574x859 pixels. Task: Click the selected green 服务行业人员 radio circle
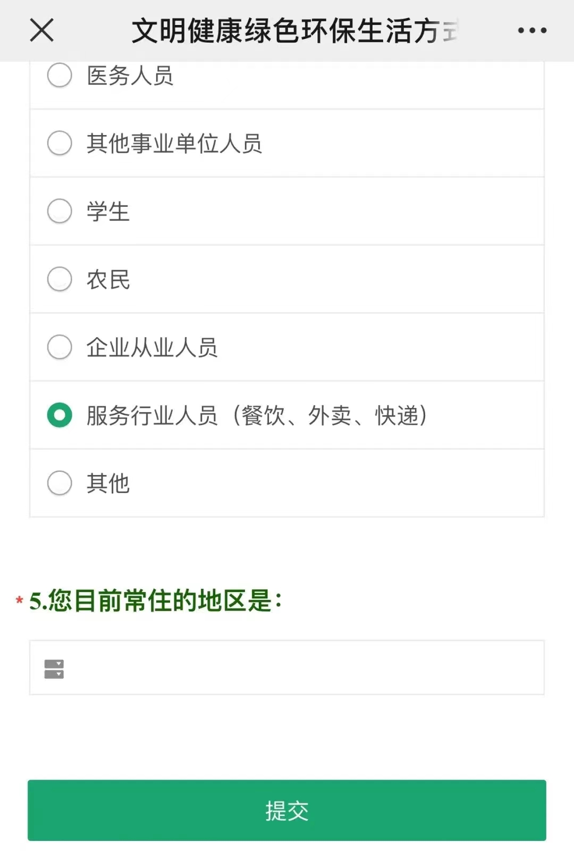click(60, 415)
